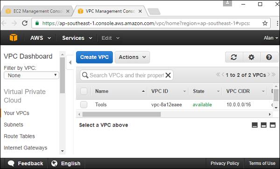
Task: Click the green secure lock icon
Action: (37, 23)
